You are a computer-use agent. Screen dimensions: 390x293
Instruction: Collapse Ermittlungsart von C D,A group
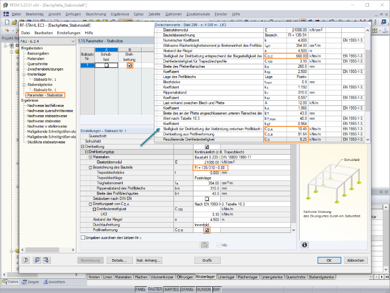90,204
